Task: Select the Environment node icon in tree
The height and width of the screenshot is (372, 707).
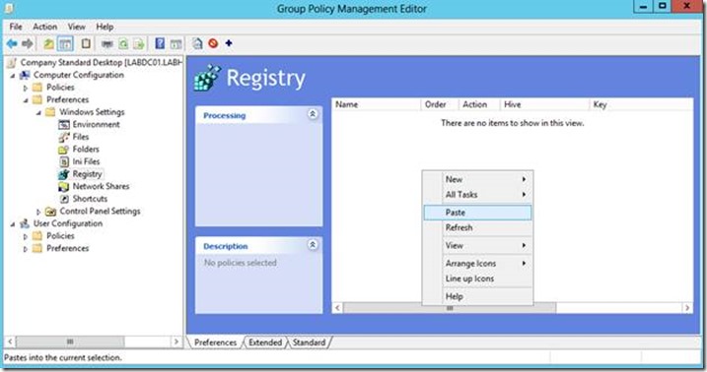Action: coord(64,125)
